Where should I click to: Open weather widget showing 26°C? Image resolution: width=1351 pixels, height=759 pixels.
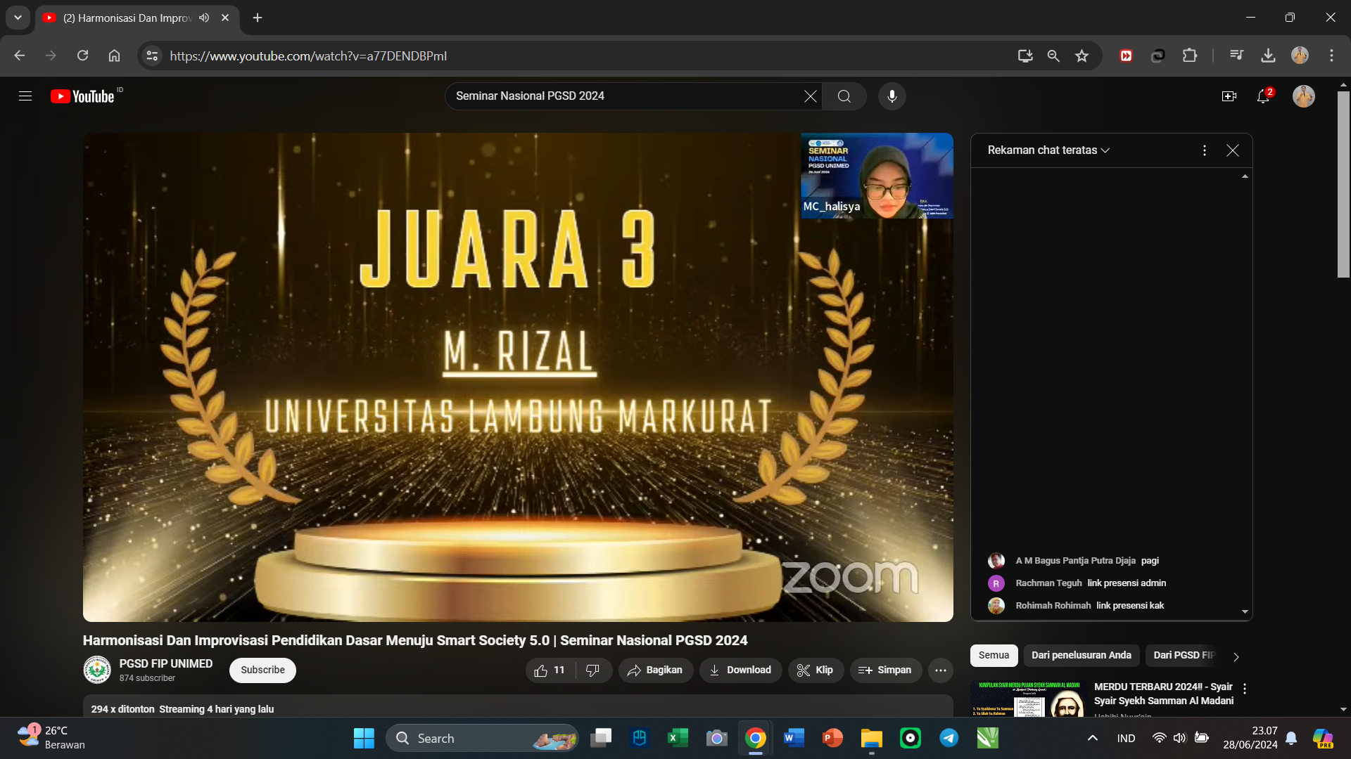[x=51, y=738]
